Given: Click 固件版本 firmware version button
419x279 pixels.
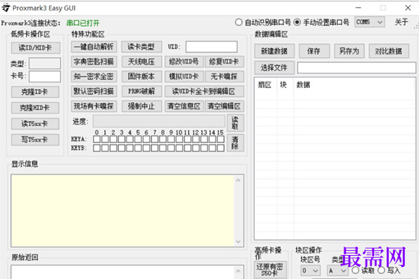Looking at the screenshot, I should pos(142,77).
